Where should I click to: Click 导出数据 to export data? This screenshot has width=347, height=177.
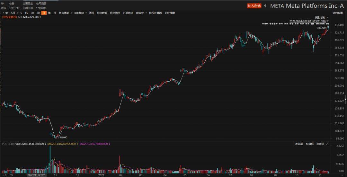pyautogui.click(x=102, y=13)
